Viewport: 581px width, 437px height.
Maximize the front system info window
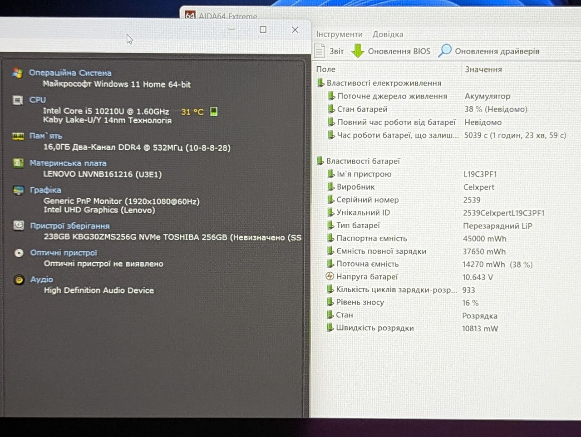(x=263, y=29)
